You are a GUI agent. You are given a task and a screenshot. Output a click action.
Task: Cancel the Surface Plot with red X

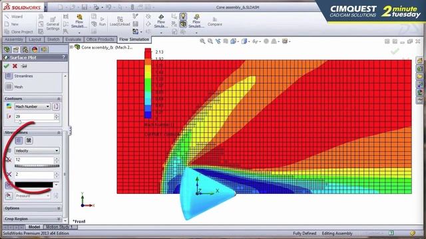coord(15,66)
